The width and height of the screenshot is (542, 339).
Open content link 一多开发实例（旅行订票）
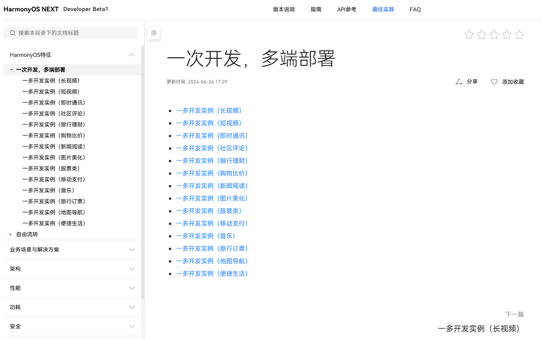pos(213,248)
